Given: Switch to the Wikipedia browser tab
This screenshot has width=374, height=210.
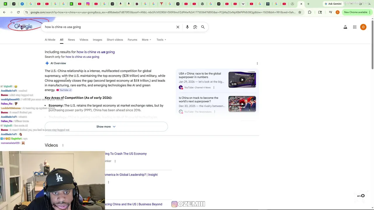Looking at the screenshot, I should tap(243, 4).
